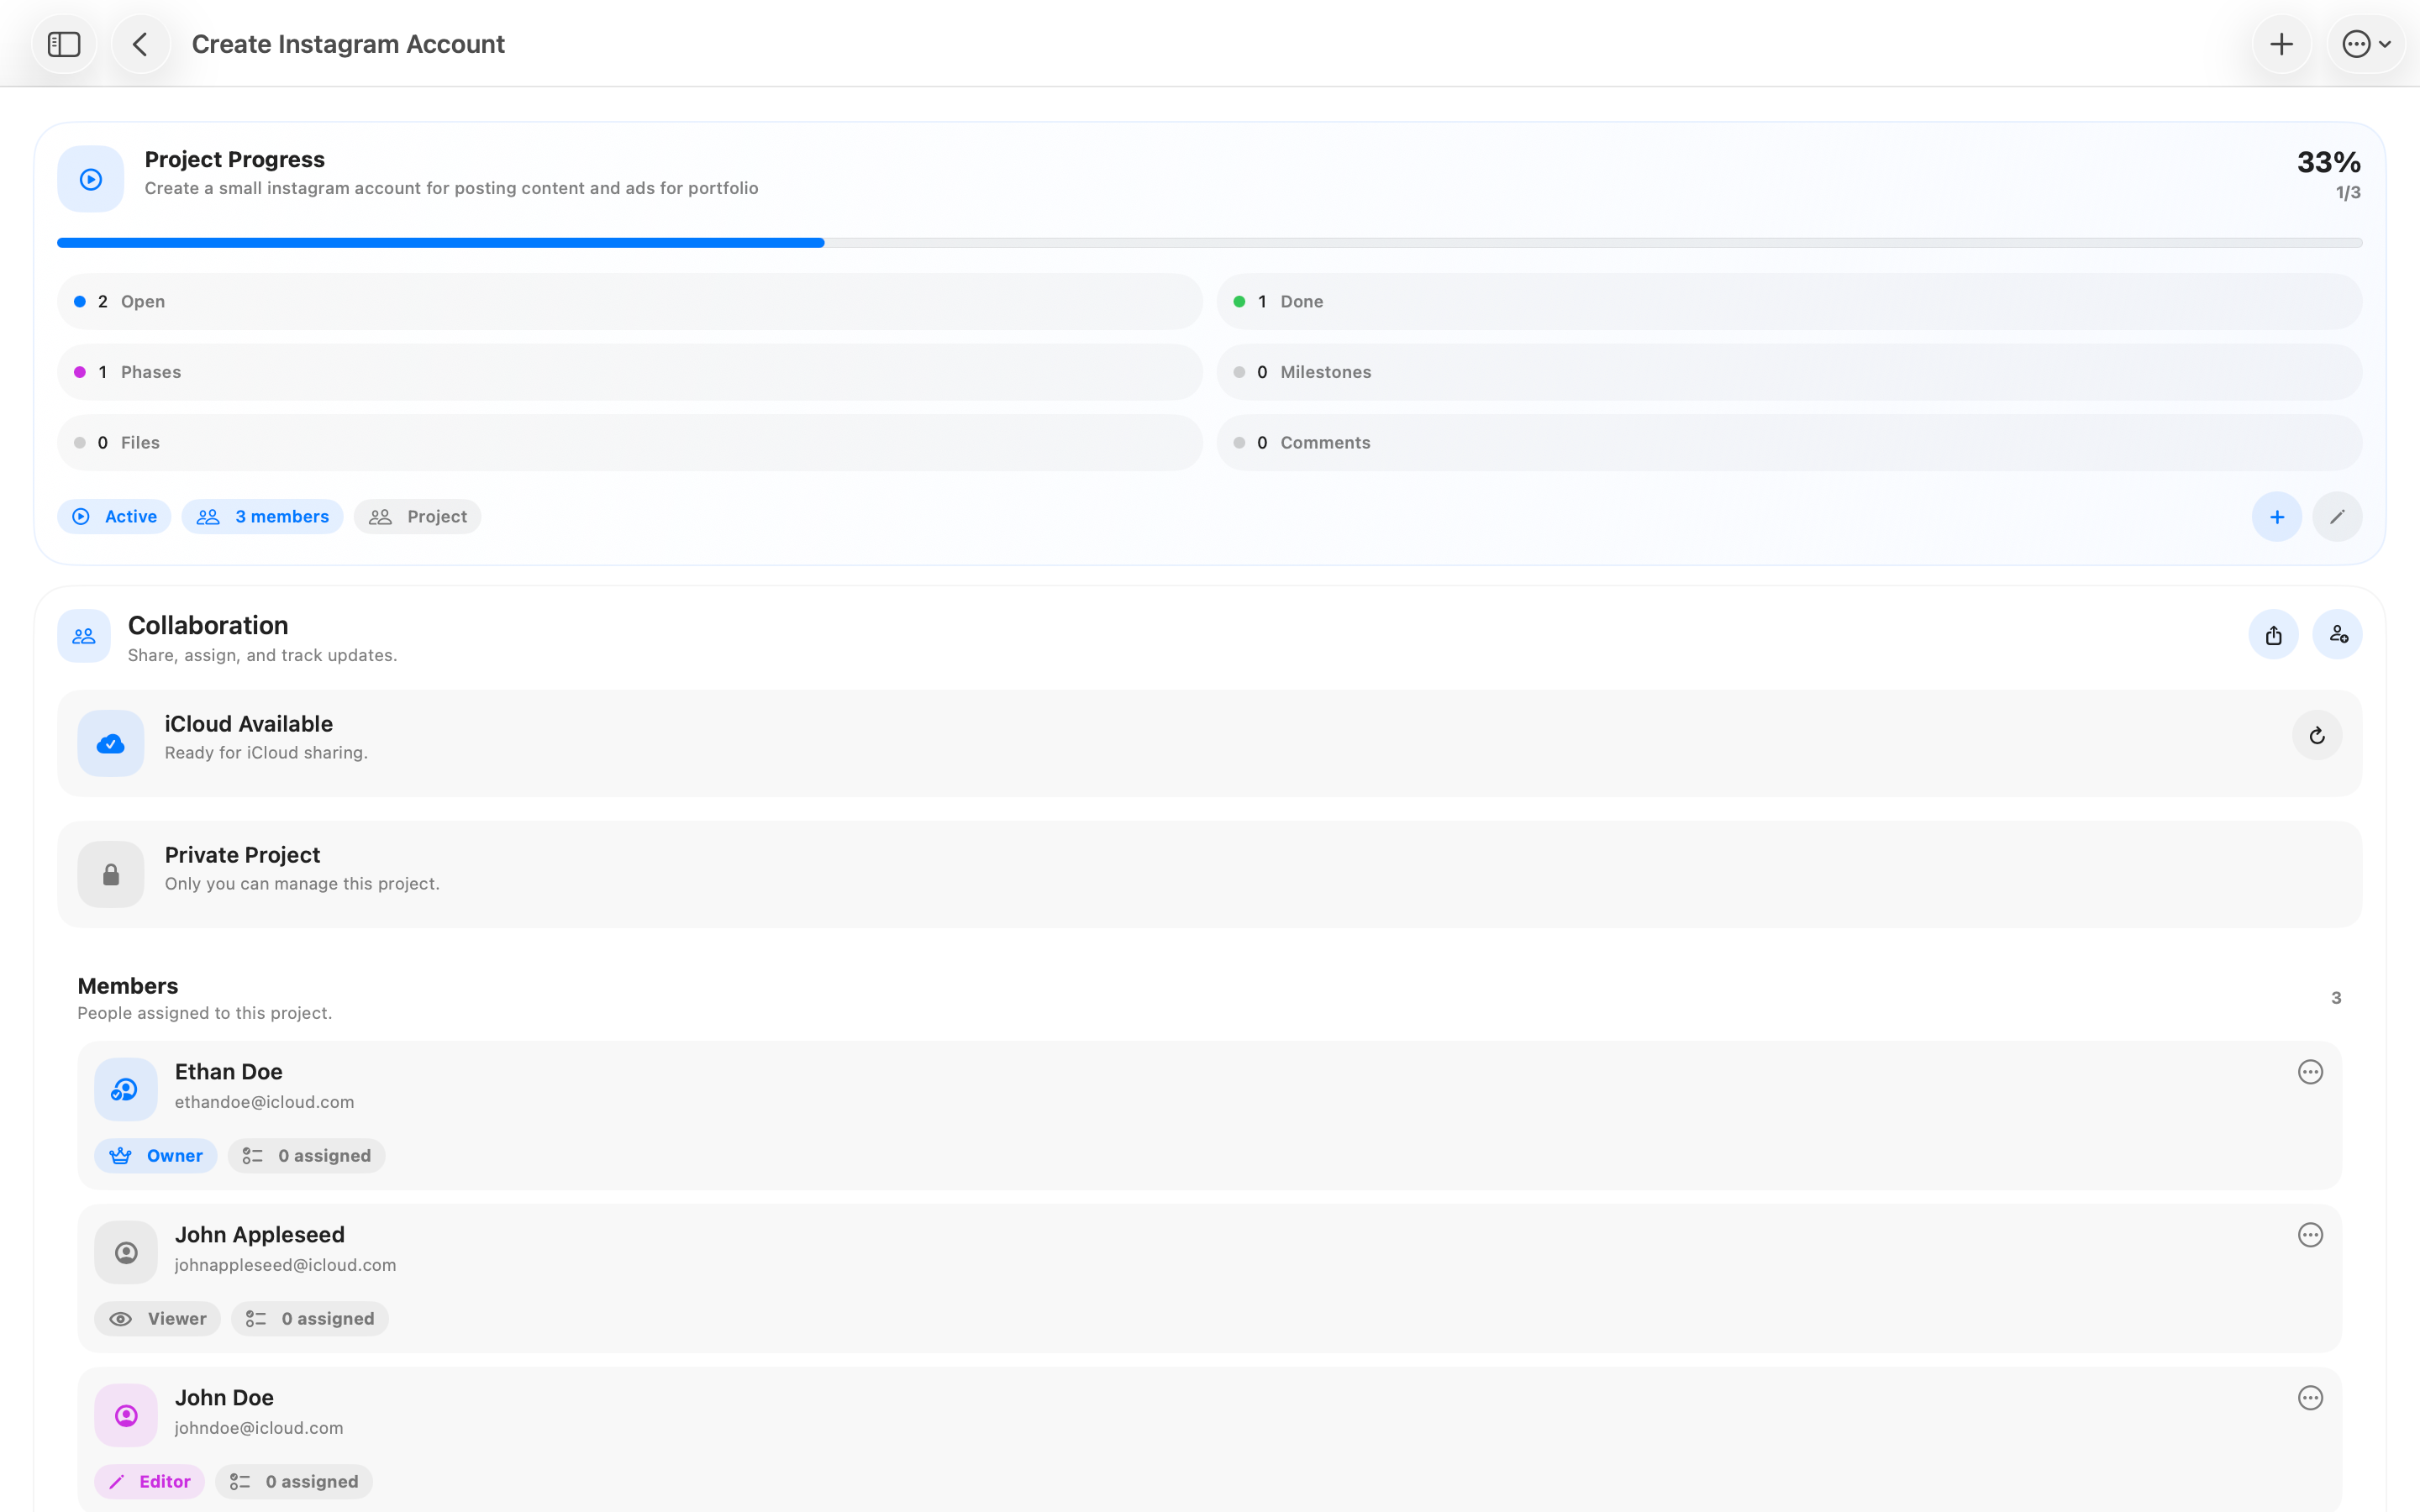
Task: Click Ethan Doe's avatar icon
Action: 126,1089
